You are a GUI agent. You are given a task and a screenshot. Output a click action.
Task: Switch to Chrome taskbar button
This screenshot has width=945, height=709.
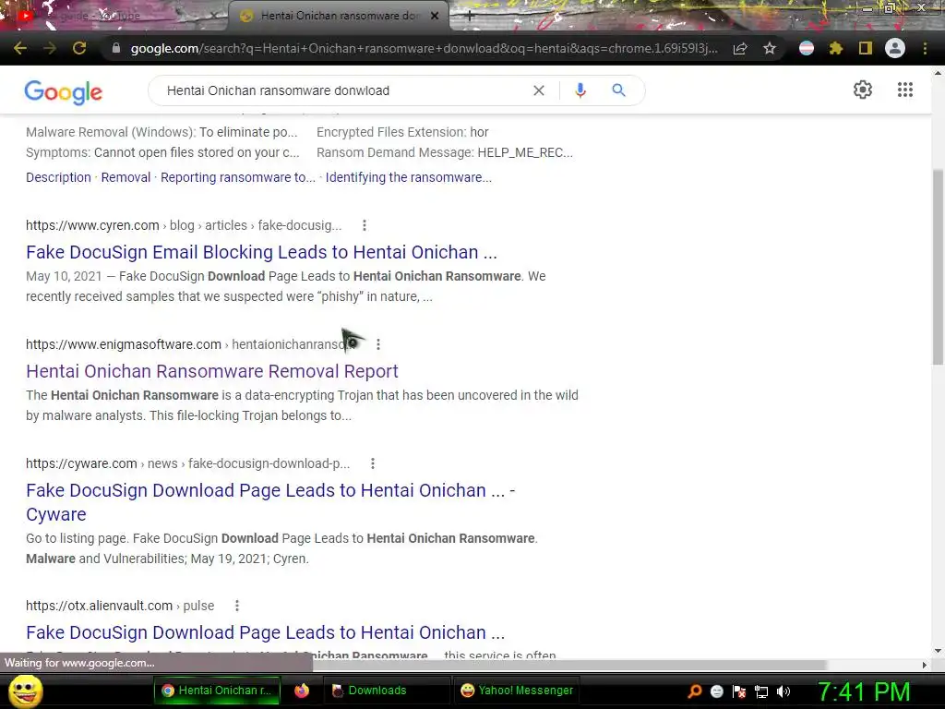pyautogui.click(x=217, y=691)
